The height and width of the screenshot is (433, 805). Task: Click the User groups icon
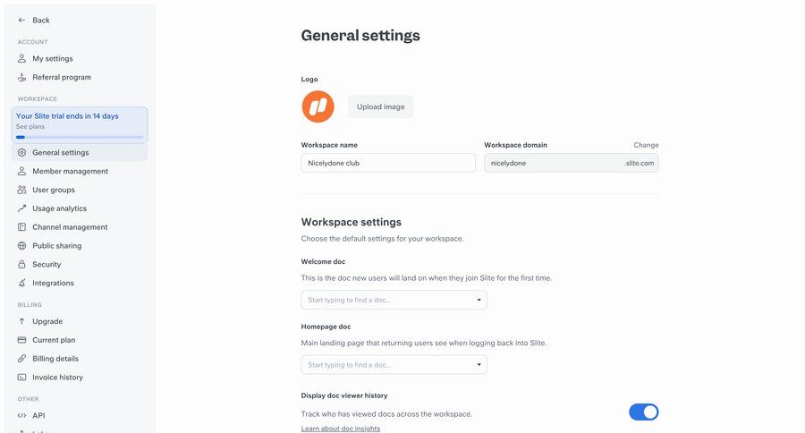(22, 190)
